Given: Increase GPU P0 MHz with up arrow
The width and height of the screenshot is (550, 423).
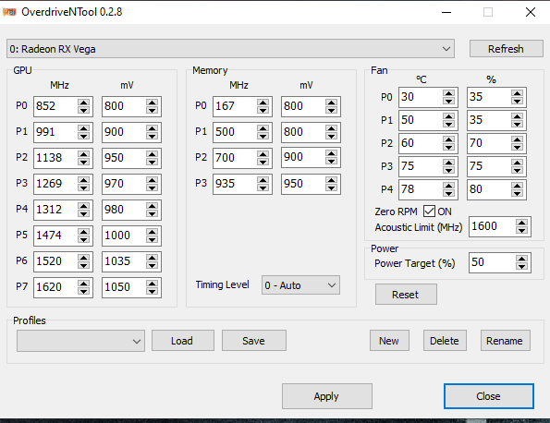Looking at the screenshot, I should pos(83,103).
